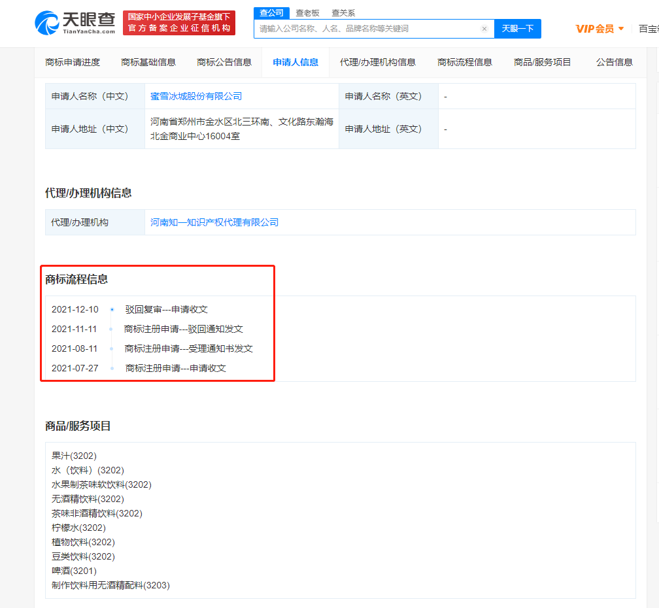This screenshot has height=608, width=659.
Task: Go to 商标申请进度 section tab
Action: coord(73,62)
